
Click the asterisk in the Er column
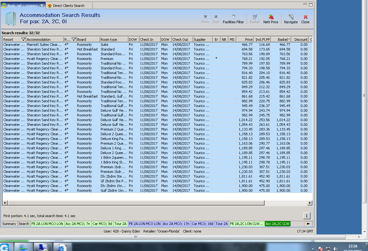point(216,59)
